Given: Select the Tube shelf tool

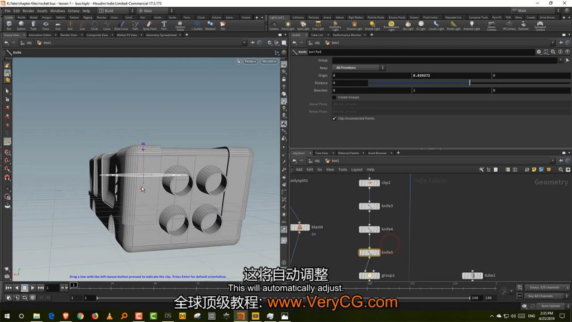Looking at the screenshot, I should coord(33,25).
